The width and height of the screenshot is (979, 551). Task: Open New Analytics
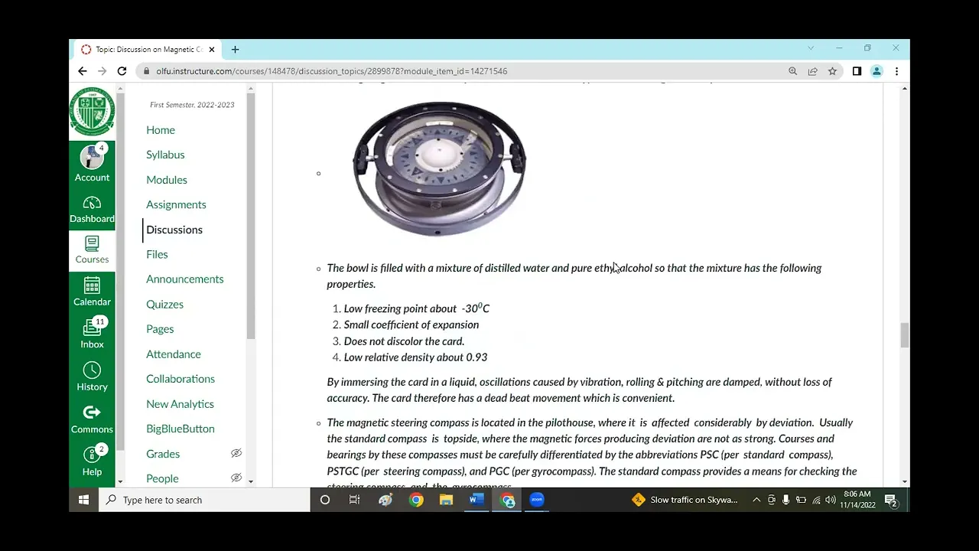tap(180, 404)
